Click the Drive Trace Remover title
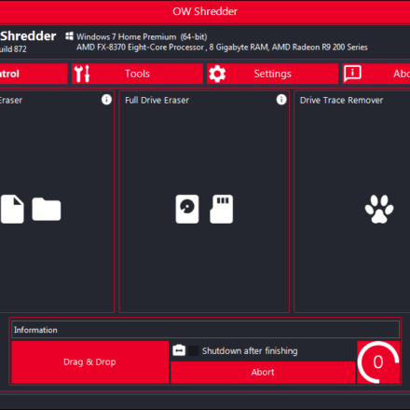This screenshot has width=410, height=410. pyautogui.click(x=341, y=101)
